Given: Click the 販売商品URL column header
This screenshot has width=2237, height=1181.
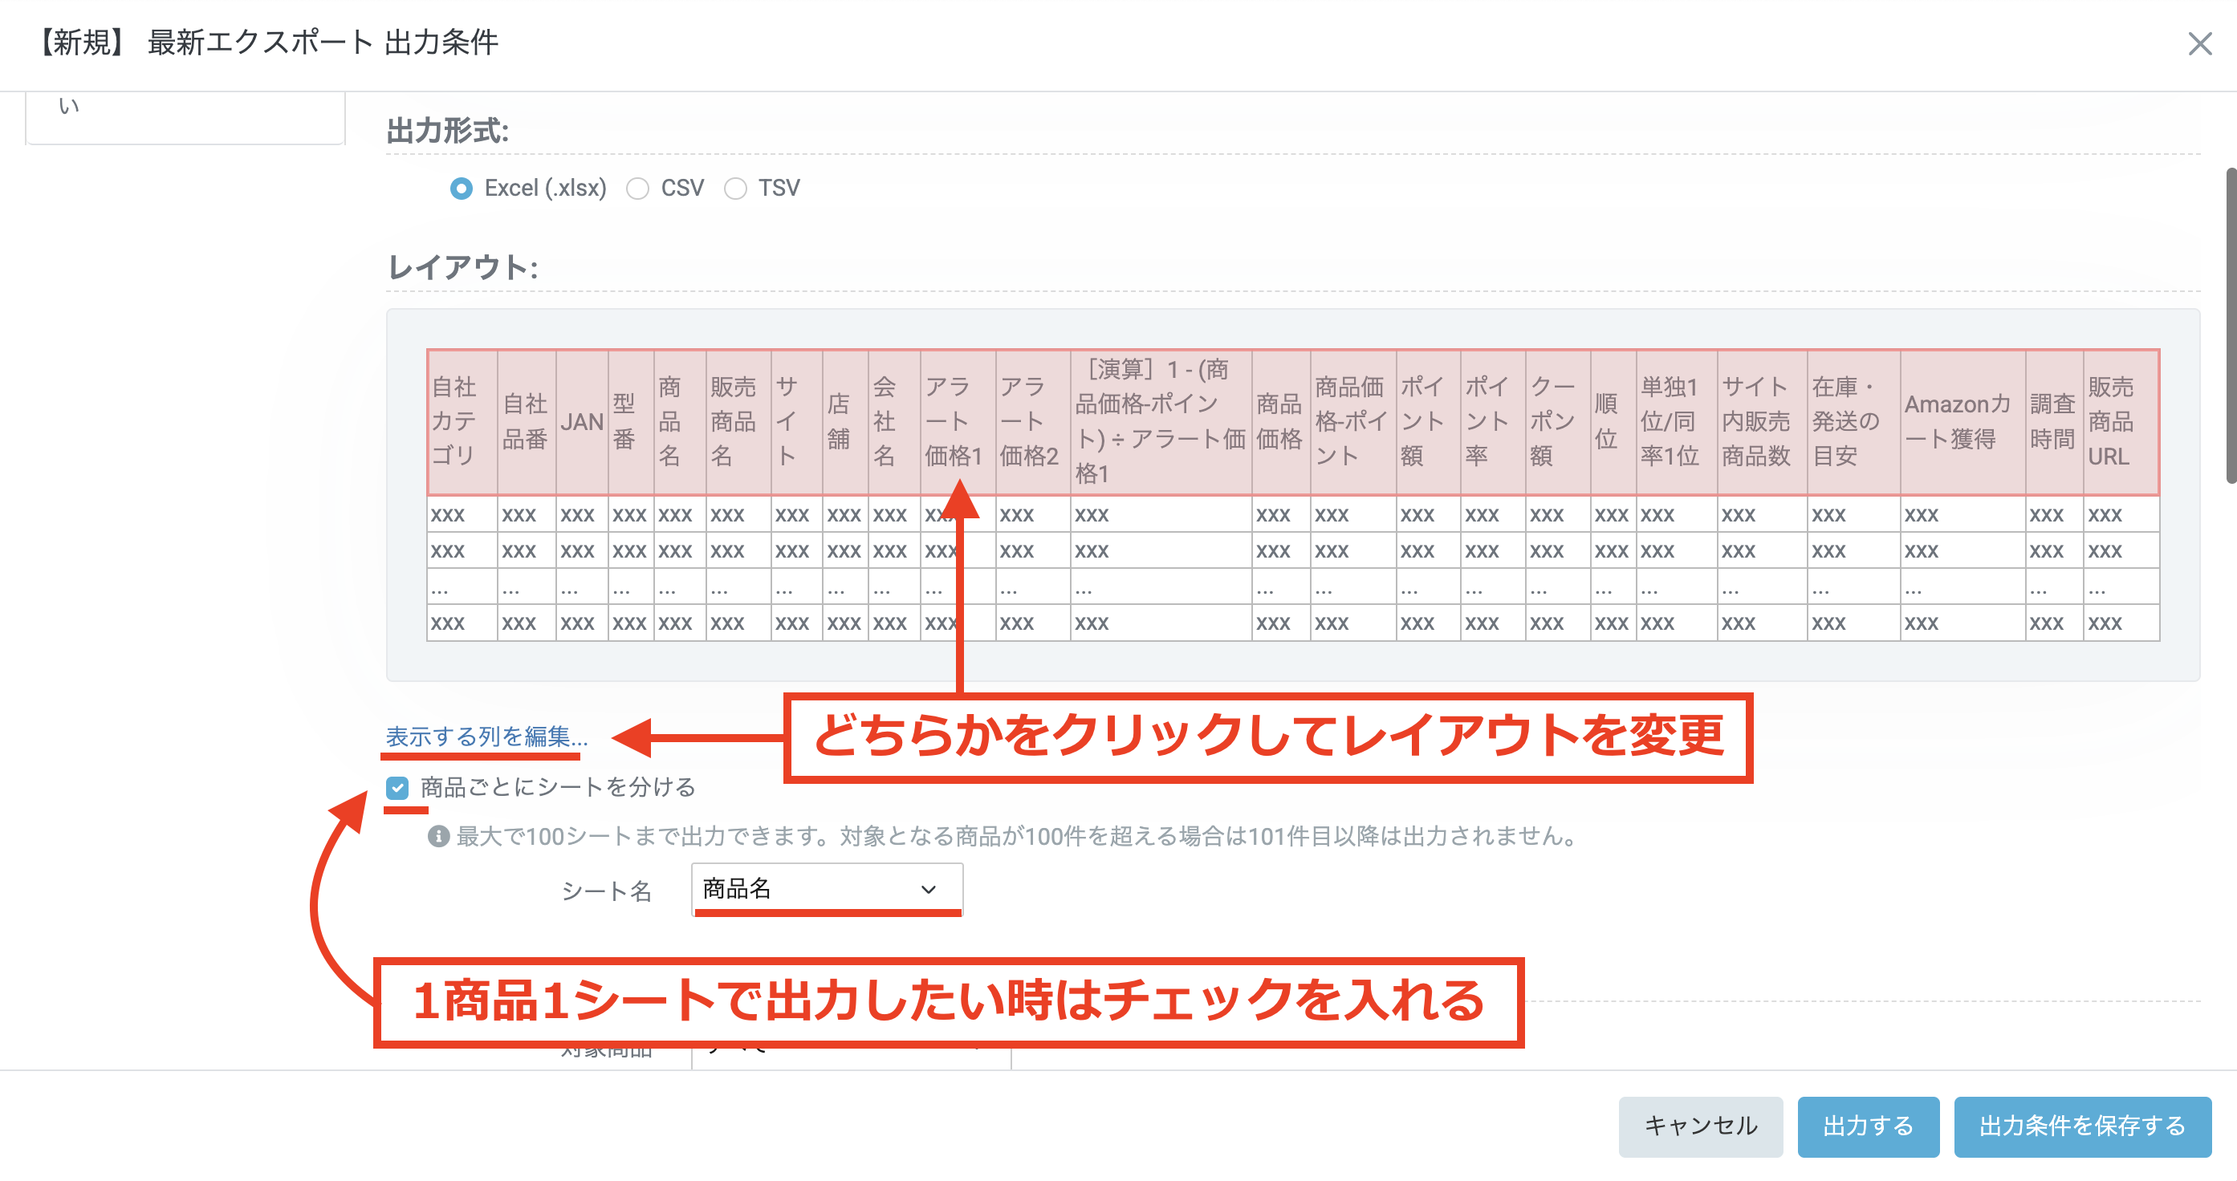Looking at the screenshot, I should click(2119, 422).
